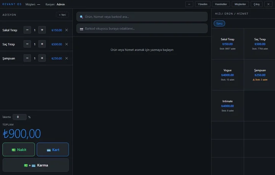Add Vogue quick product card
This screenshot has height=175, width=275.
(x=228, y=75)
